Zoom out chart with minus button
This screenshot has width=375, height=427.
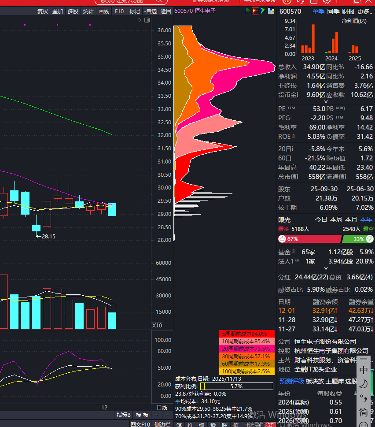(x=168, y=415)
